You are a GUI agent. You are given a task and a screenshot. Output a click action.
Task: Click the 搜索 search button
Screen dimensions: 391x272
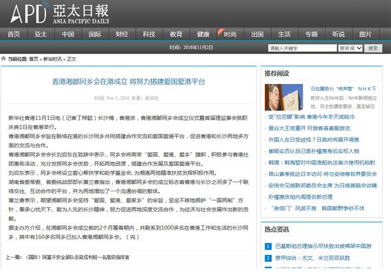point(373,48)
